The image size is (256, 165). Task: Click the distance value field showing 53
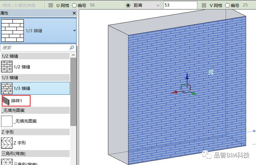click(180, 5)
